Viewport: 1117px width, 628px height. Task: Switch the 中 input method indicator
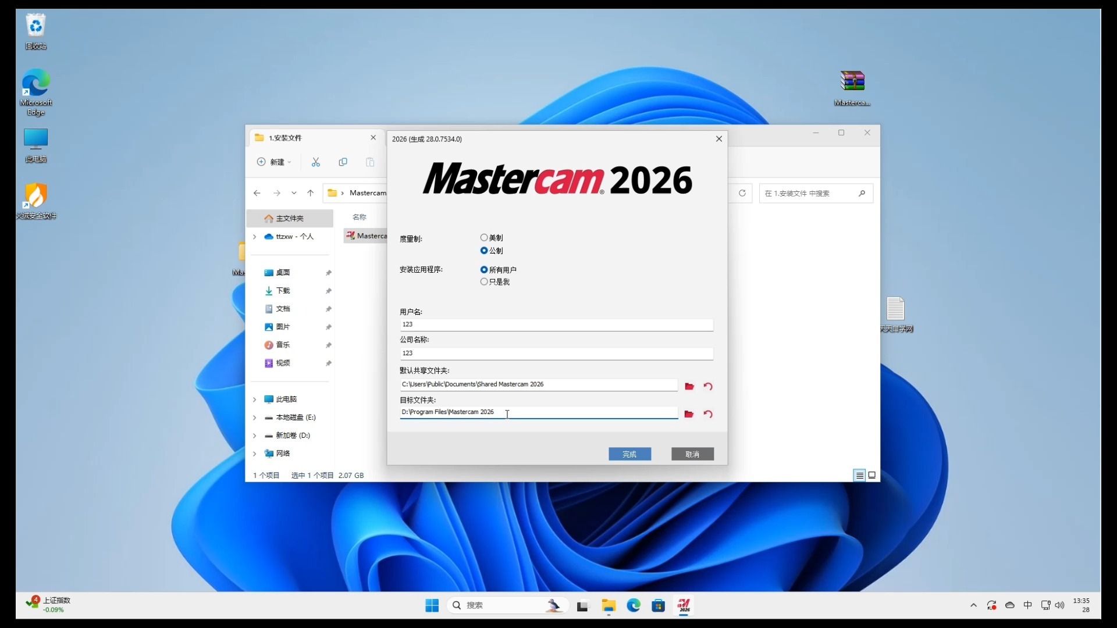click(1028, 606)
